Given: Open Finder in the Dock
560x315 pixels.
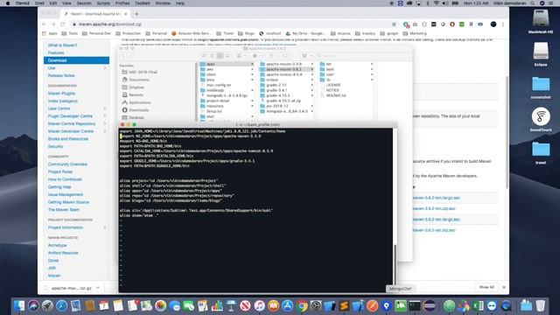Looking at the screenshot, I should click(19, 305).
